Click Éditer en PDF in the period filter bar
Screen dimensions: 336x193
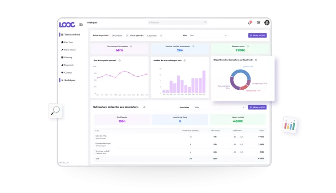coord(257,36)
